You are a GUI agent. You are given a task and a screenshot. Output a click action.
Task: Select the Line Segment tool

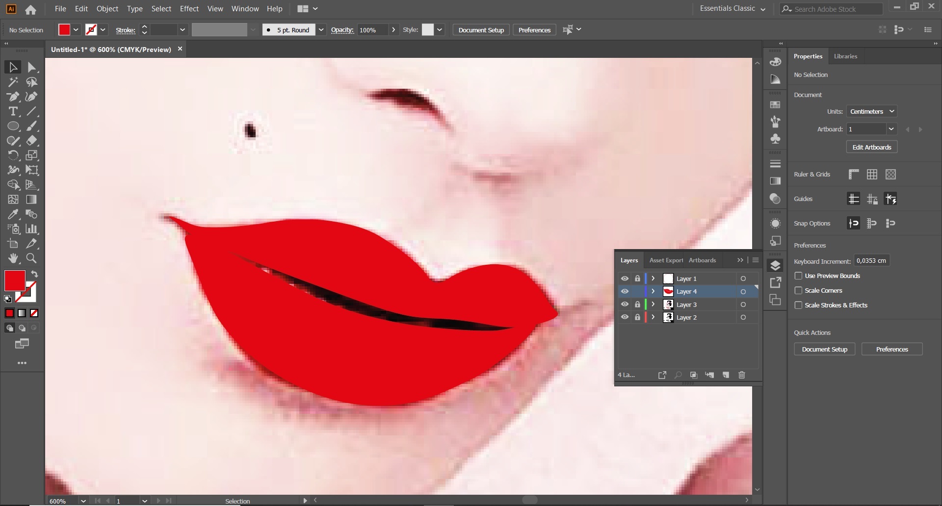tap(32, 111)
